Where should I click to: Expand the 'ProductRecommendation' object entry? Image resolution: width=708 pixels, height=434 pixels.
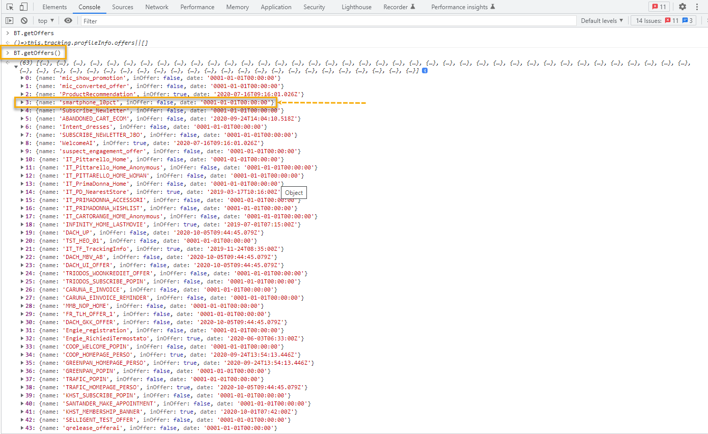(x=22, y=94)
